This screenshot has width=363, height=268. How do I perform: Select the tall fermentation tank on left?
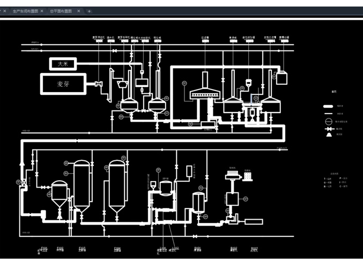82,185
